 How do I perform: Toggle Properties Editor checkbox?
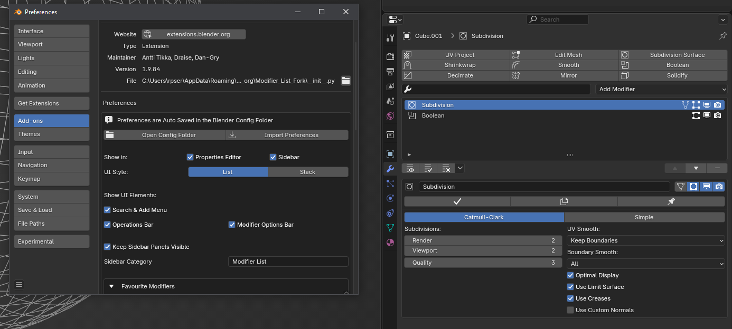pos(190,157)
